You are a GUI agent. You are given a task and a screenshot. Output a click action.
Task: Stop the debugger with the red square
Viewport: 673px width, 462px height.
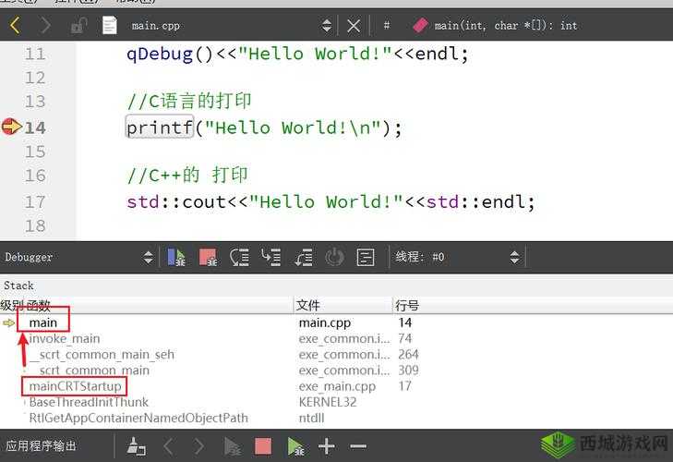[x=208, y=257]
